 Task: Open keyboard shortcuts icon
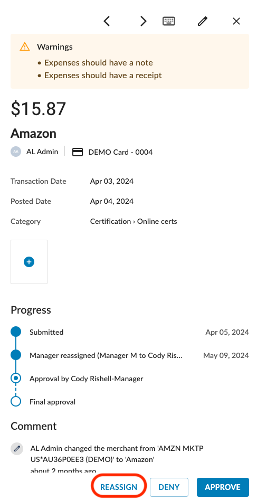169,21
